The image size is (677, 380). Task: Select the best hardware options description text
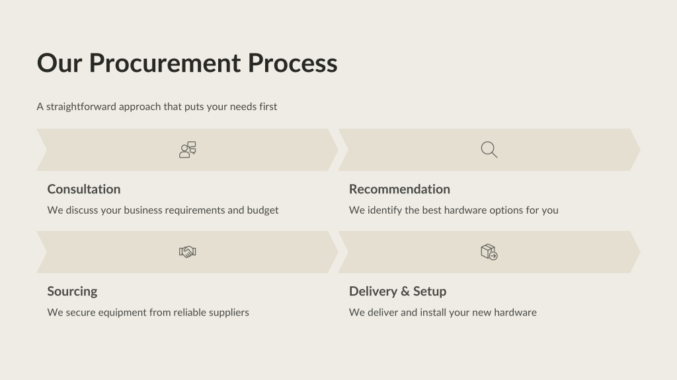pyautogui.click(x=454, y=210)
